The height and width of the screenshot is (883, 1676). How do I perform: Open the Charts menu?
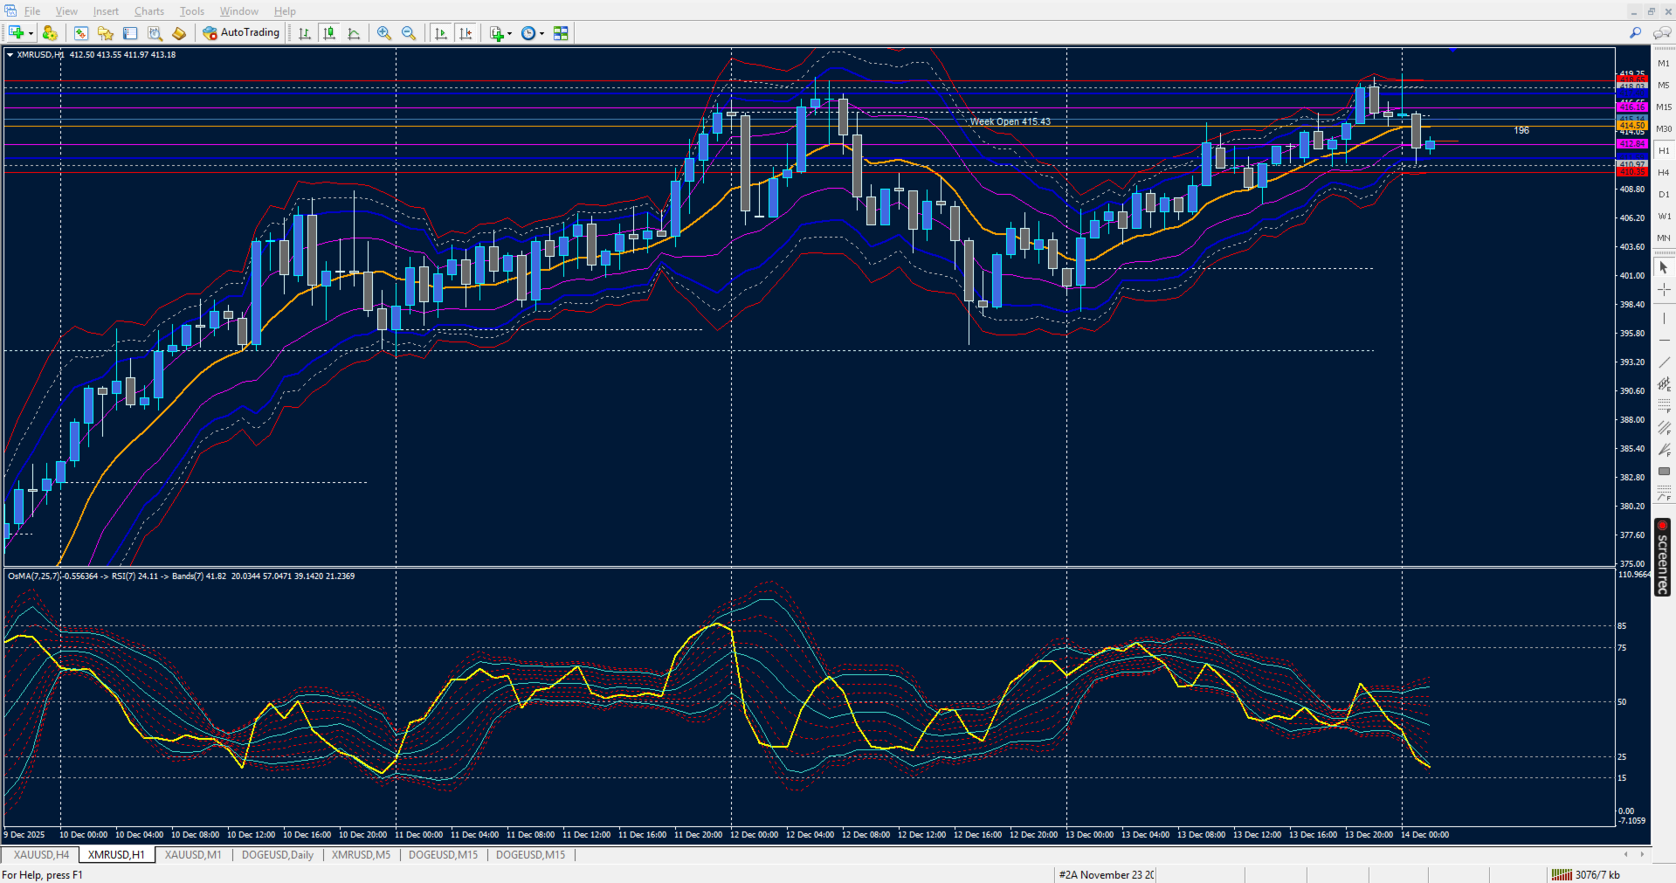coord(149,11)
